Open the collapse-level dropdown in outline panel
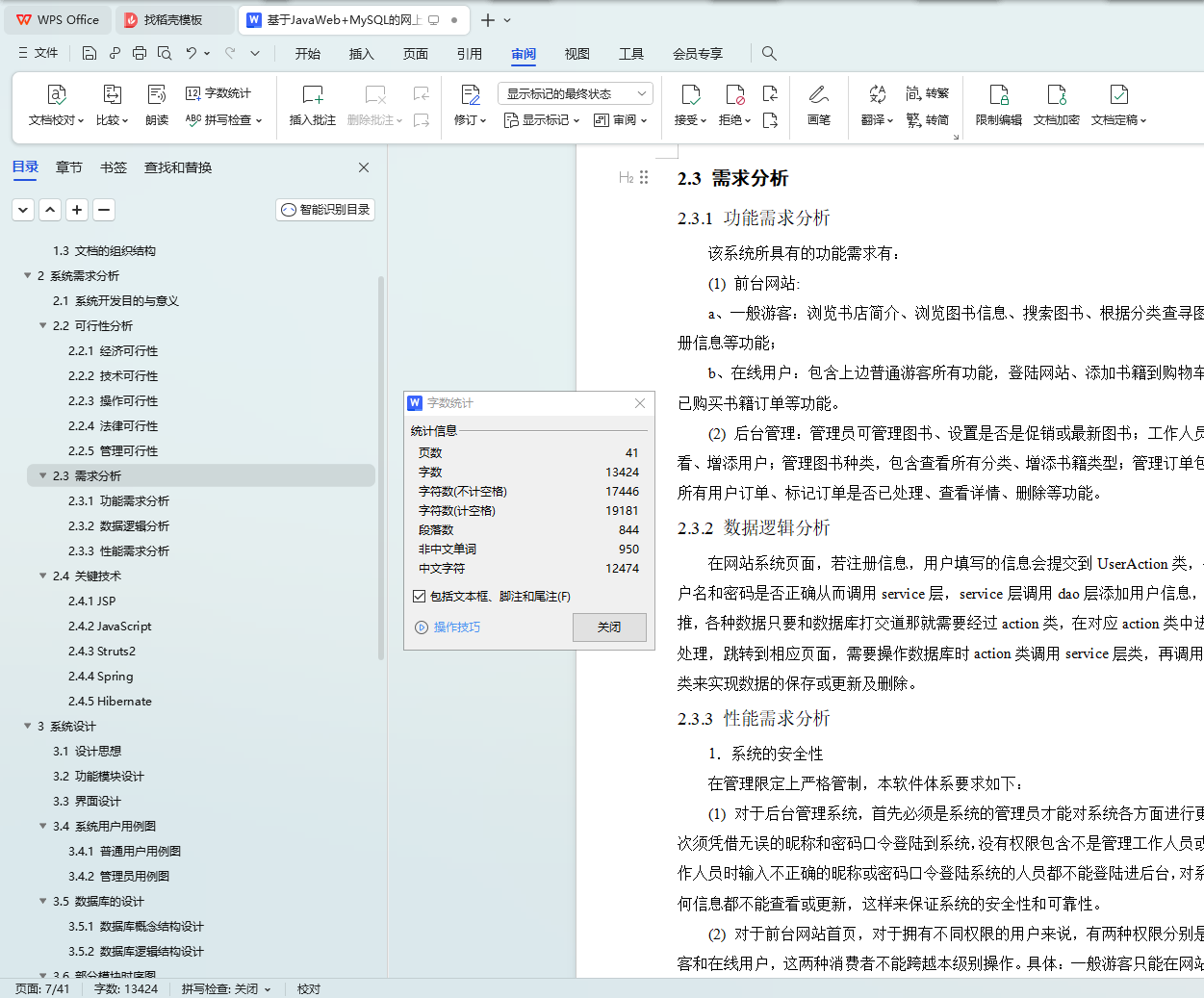 point(23,210)
